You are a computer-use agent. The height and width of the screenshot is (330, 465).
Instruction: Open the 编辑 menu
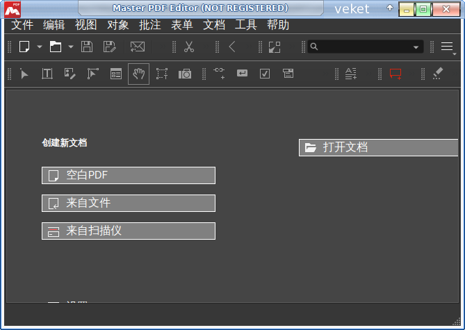pos(54,25)
